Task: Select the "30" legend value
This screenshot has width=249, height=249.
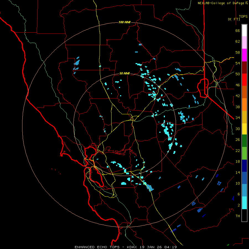Action: (238, 129)
